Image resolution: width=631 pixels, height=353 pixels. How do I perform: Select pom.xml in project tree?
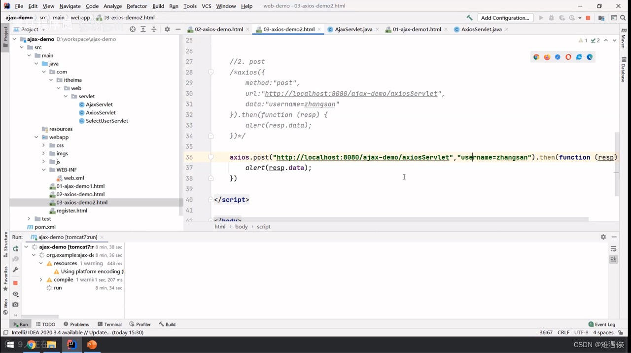point(44,227)
